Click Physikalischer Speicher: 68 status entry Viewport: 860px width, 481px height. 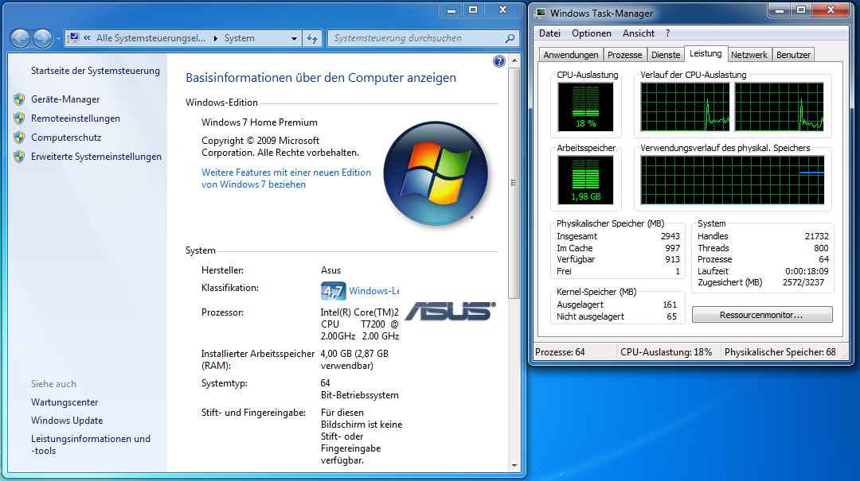780,352
